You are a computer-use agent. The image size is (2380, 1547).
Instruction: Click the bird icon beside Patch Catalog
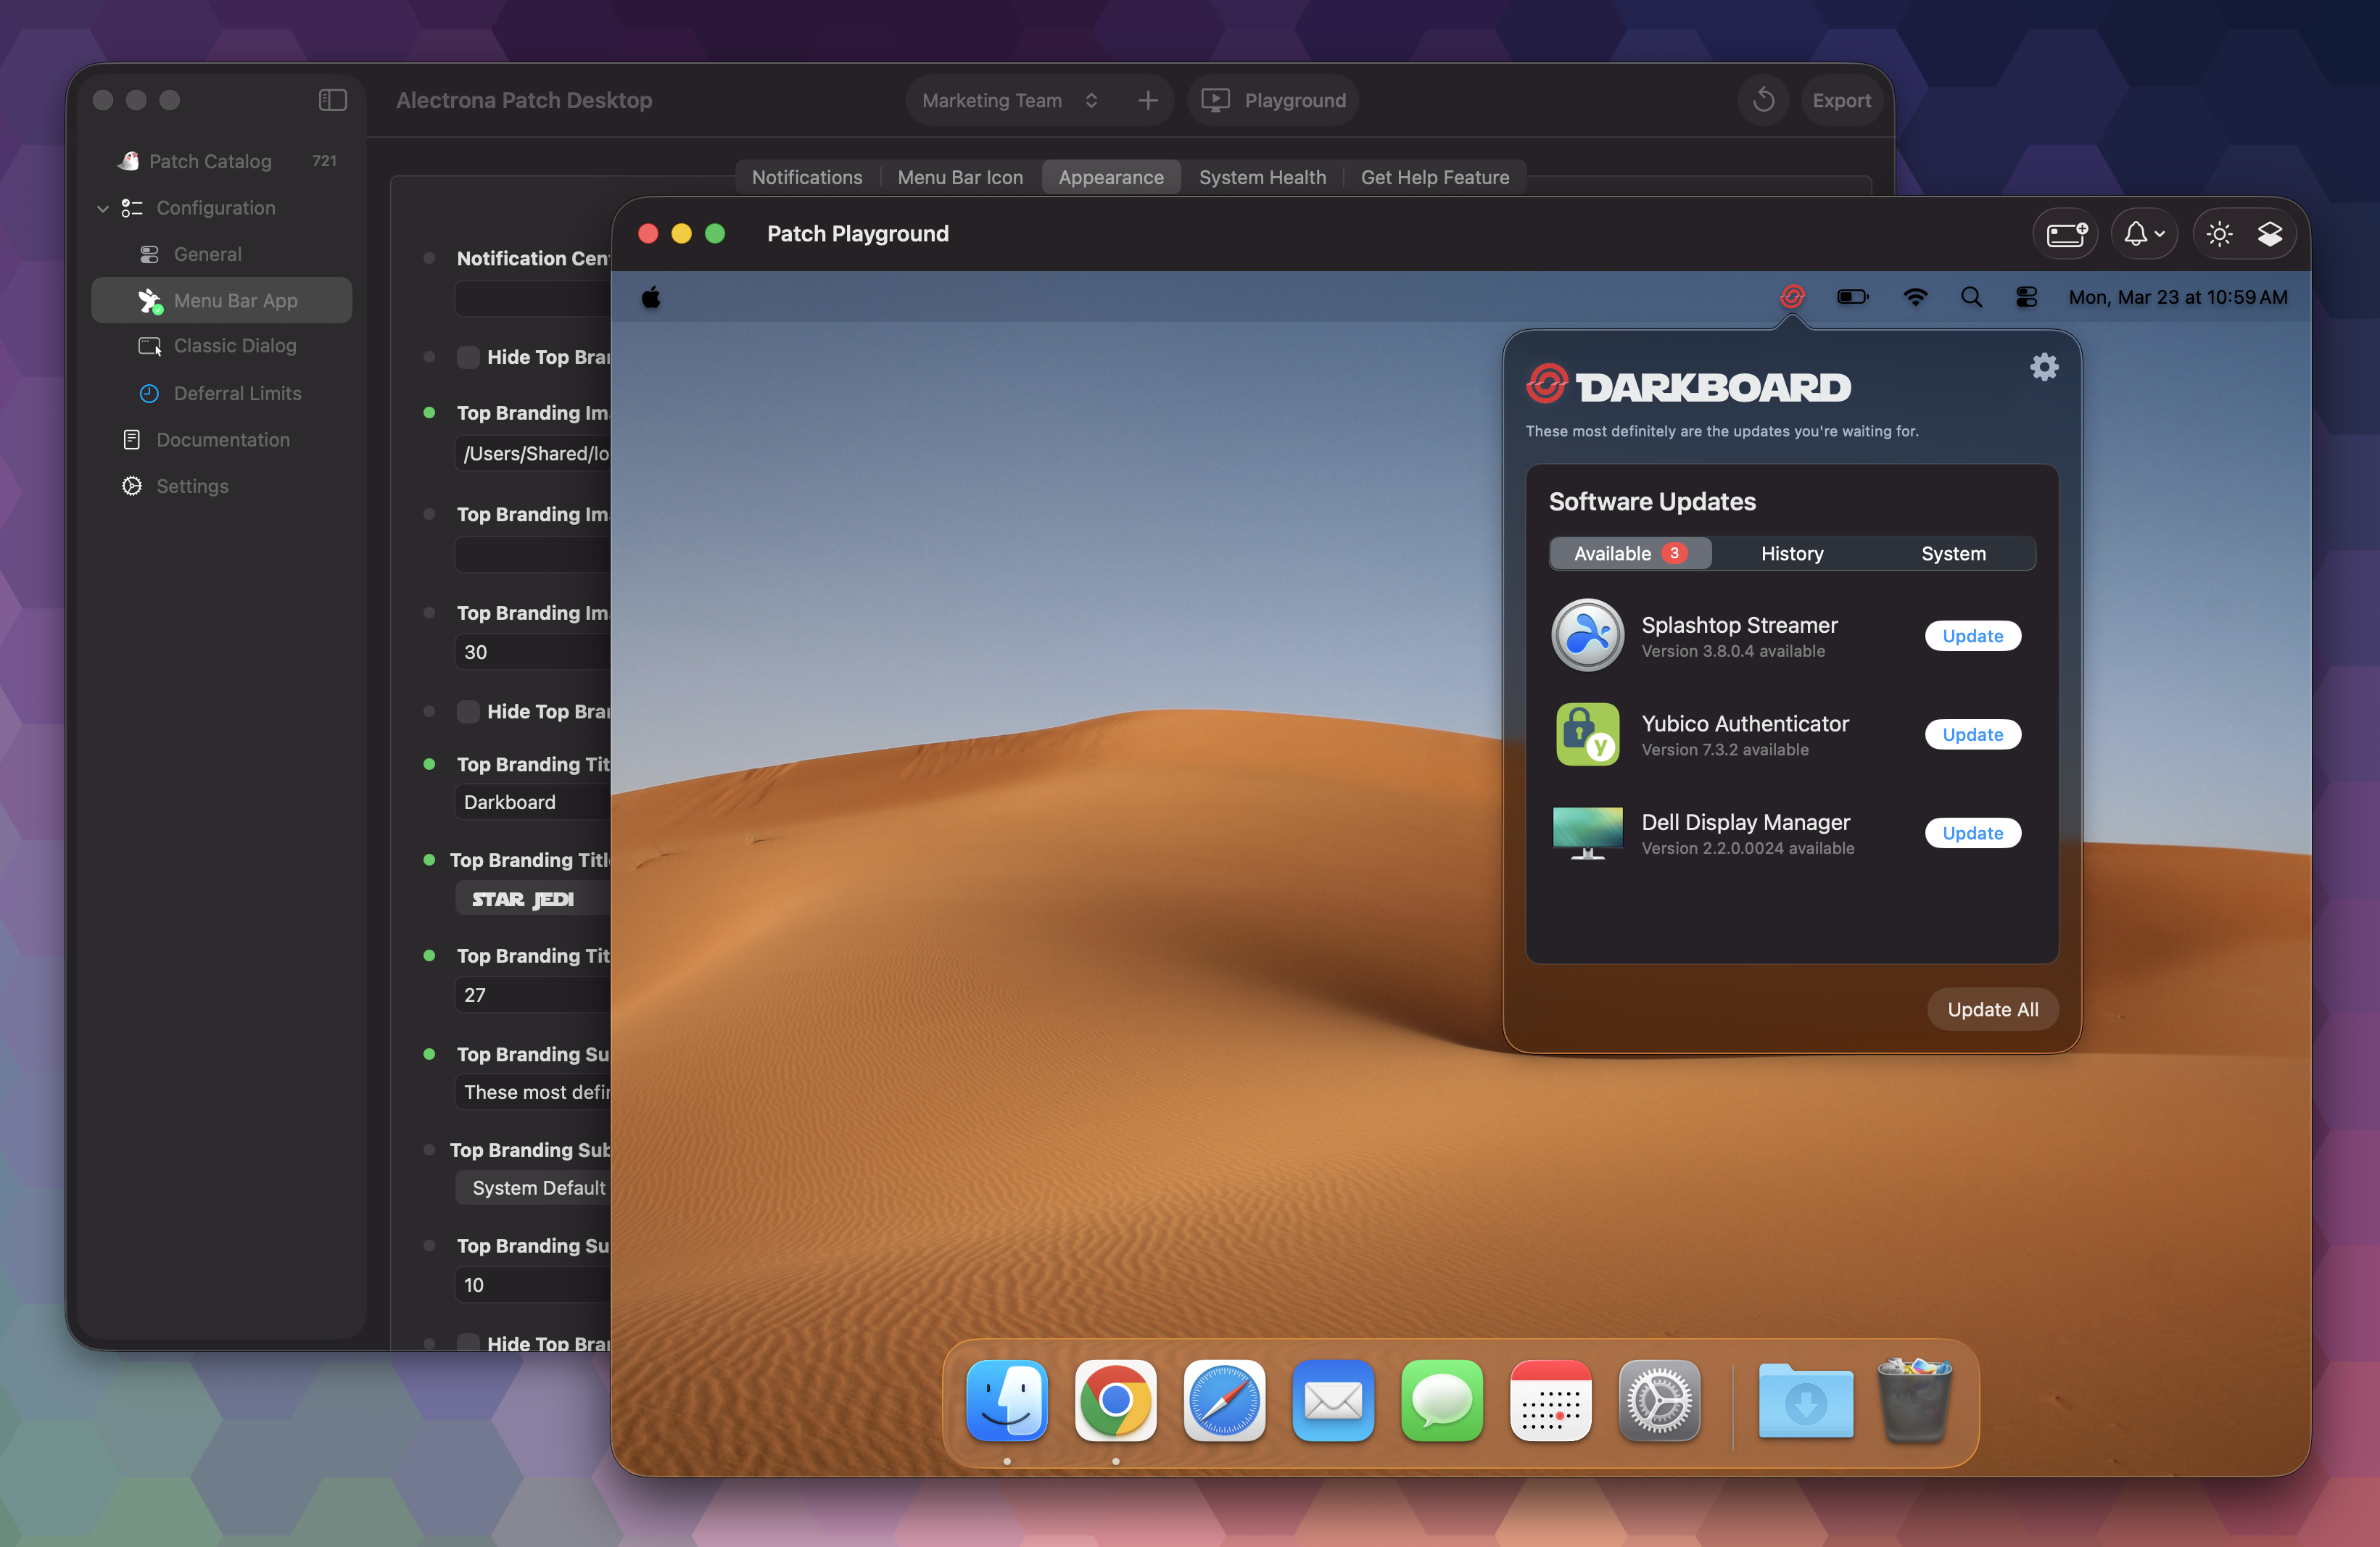129,161
